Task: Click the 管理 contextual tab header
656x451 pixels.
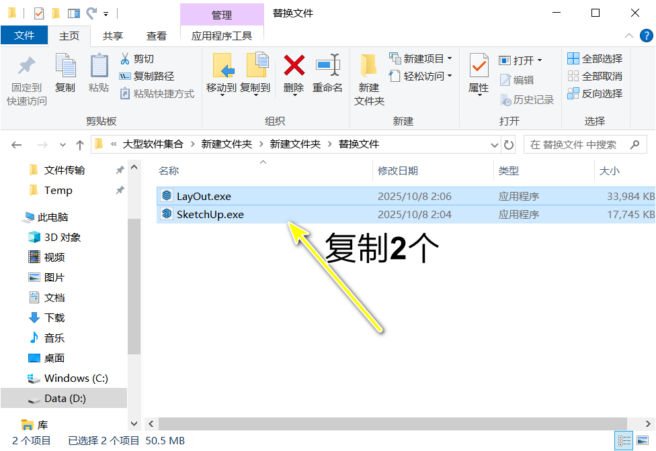Action: coord(222,15)
